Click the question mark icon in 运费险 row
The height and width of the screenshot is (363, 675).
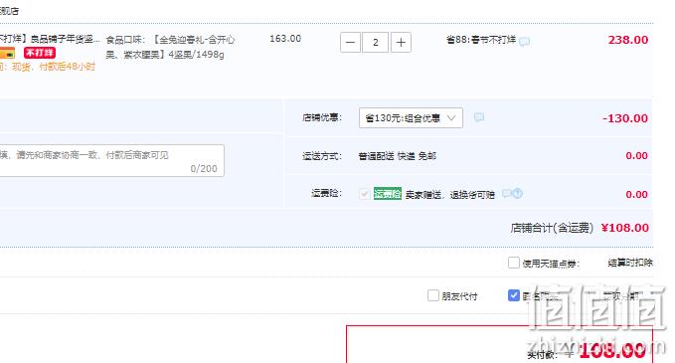tap(518, 193)
